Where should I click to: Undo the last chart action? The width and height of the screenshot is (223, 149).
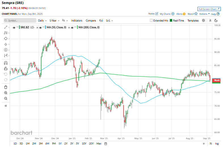6,74
